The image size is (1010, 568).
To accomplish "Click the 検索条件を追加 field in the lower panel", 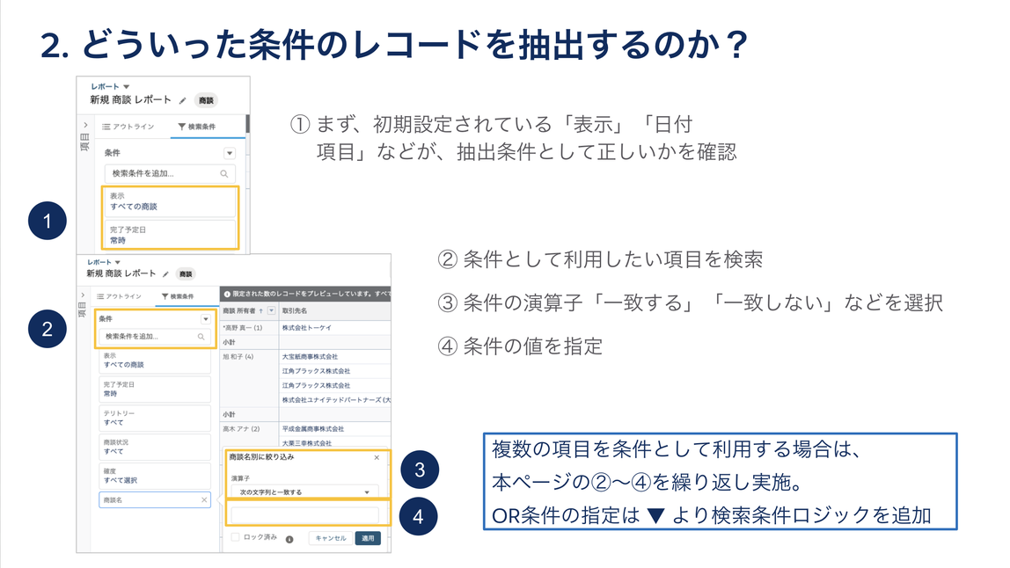I will click(x=154, y=336).
